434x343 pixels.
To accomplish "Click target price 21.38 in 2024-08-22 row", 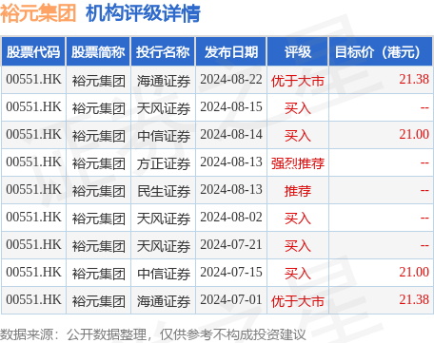I will pos(414,79).
